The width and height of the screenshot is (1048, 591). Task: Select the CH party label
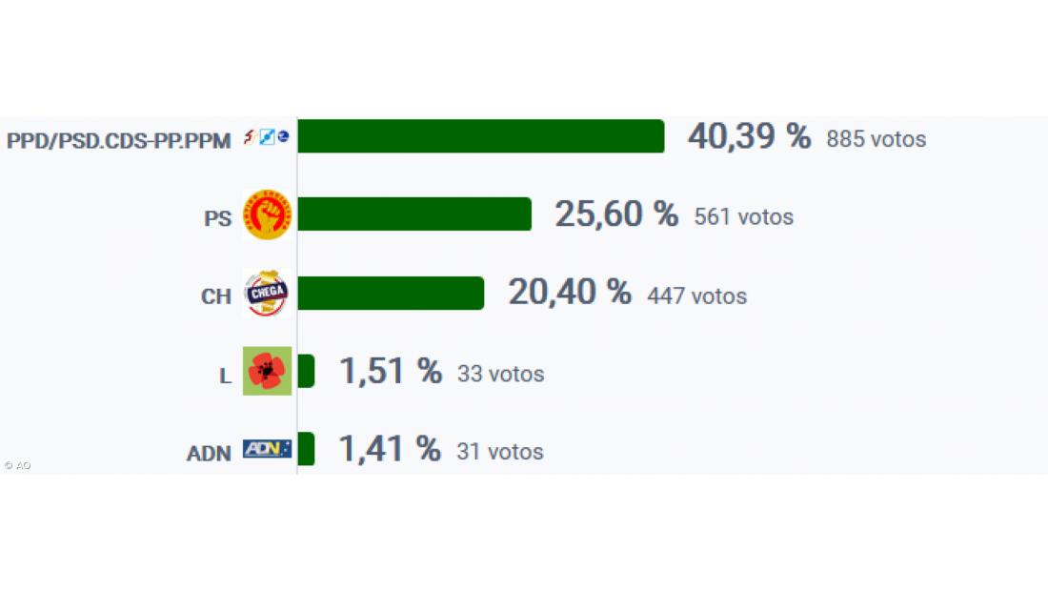(216, 296)
